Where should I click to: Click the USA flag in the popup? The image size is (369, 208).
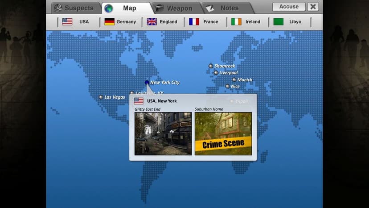[139, 101]
